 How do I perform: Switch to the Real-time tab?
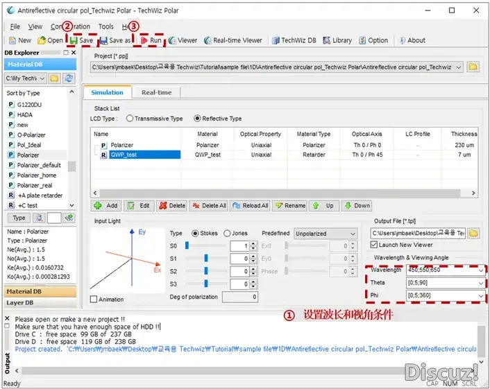(x=156, y=92)
